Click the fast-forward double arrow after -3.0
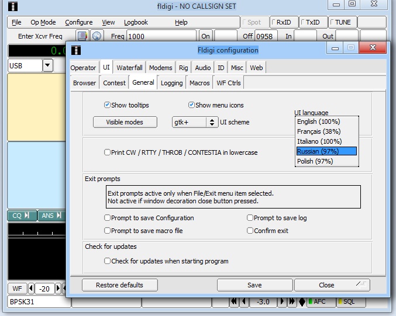This screenshot has height=316, width=396. coord(292,302)
